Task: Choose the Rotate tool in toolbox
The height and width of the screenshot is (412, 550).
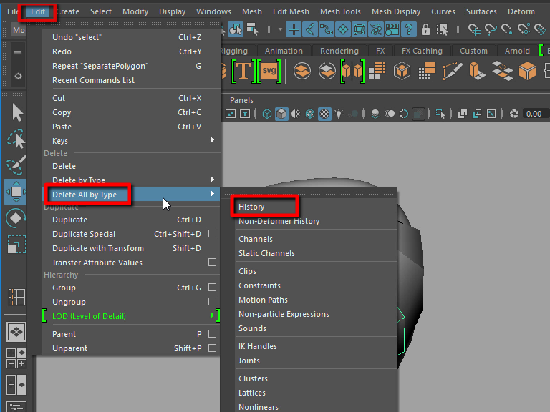Action: pos(17,218)
